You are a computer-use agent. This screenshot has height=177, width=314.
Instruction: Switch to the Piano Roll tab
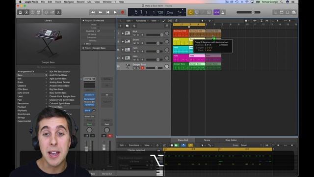[183, 140]
